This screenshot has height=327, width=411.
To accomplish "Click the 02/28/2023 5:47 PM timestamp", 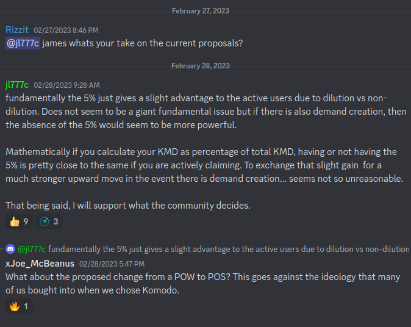I will (112, 264).
